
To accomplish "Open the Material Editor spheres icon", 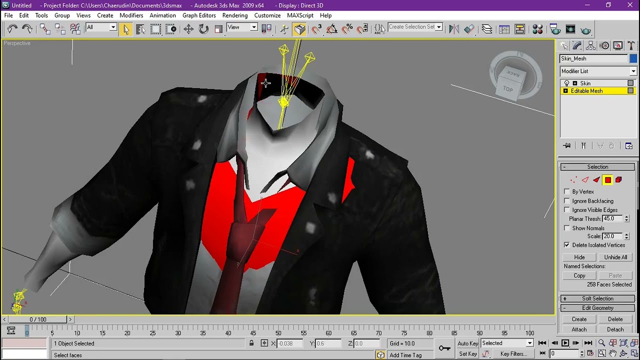I will click(537, 29).
